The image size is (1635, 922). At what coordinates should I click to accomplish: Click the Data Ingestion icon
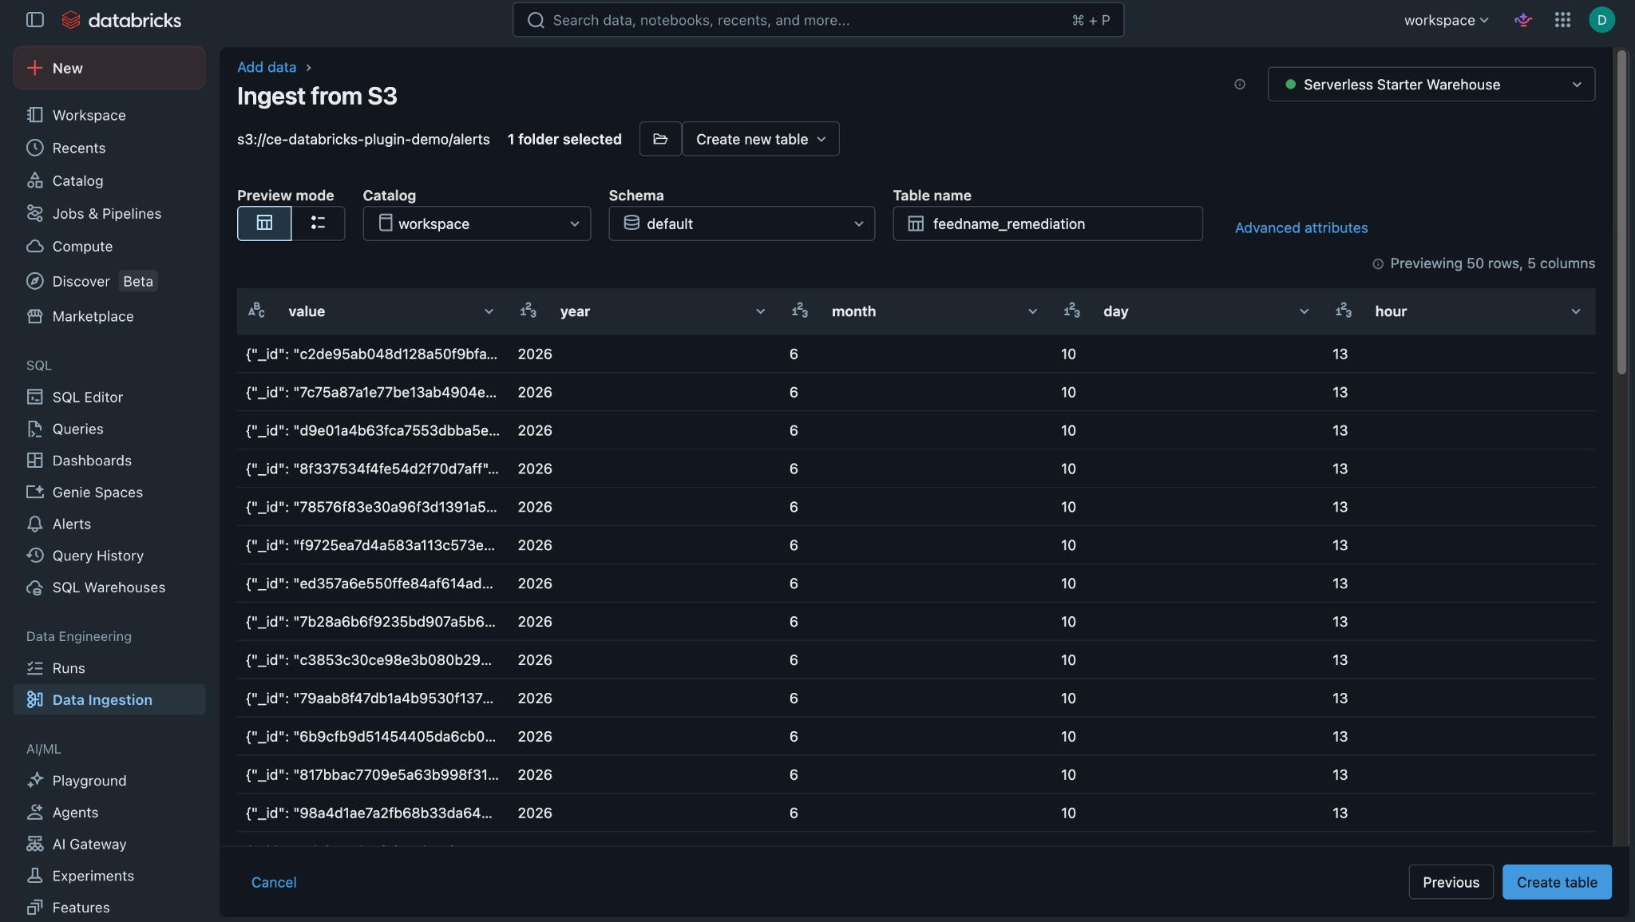[35, 699]
